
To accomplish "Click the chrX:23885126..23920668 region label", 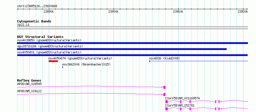I will coord(37,6).
